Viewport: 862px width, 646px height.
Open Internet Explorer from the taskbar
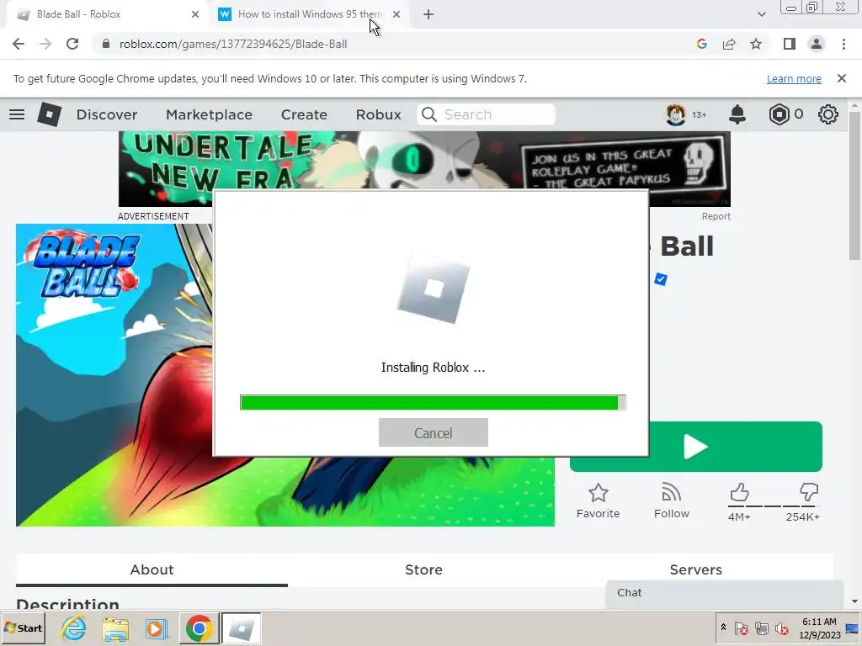pyautogui.click(x=74, y=627)
